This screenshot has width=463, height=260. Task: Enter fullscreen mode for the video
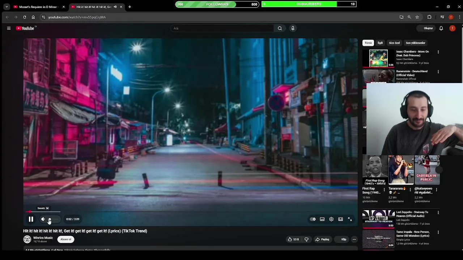(350, 219)
